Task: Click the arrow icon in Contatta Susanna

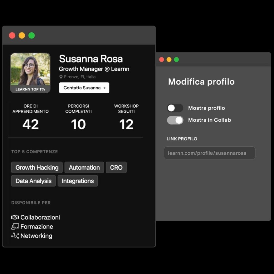Action: coord(104,88)
